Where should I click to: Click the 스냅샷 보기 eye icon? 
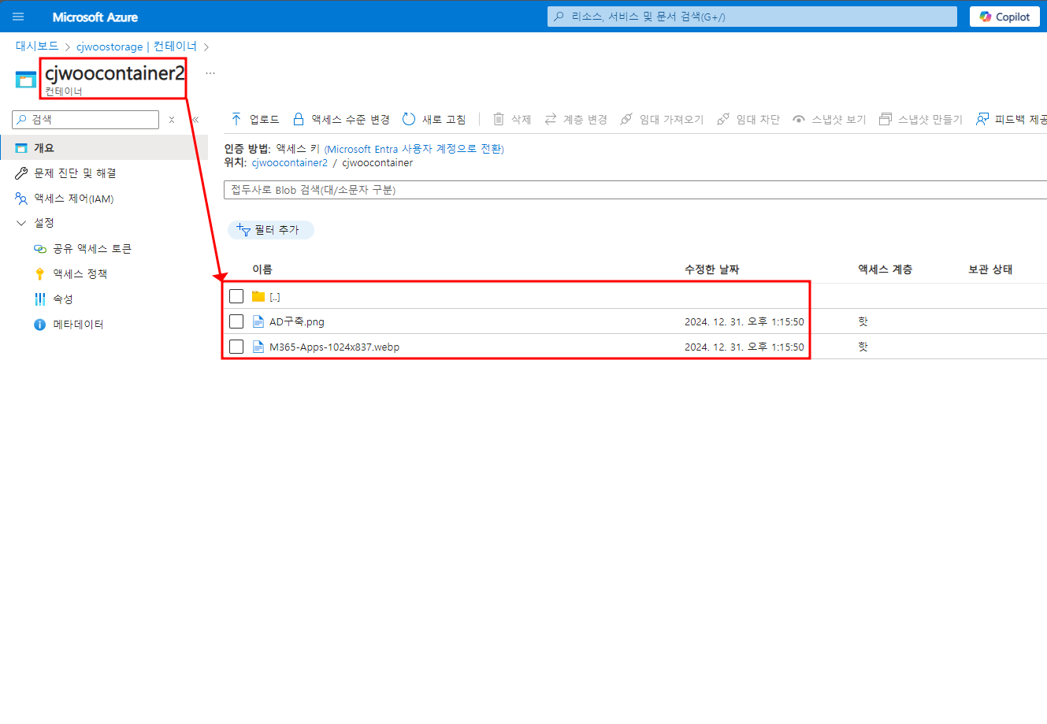click(x=799, y=119)
